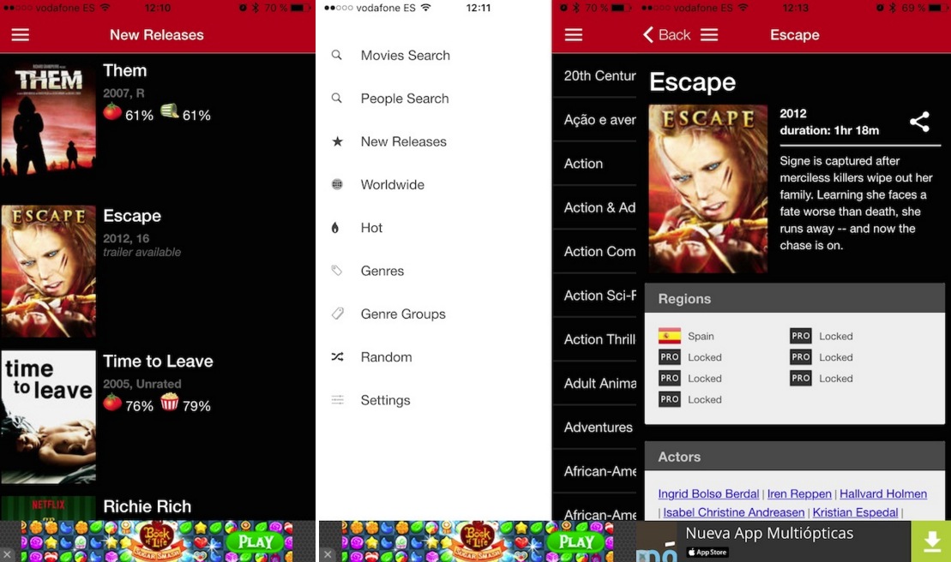Tap the shuffle icon beside Random
Screen dimensions: 951x562
337,356
